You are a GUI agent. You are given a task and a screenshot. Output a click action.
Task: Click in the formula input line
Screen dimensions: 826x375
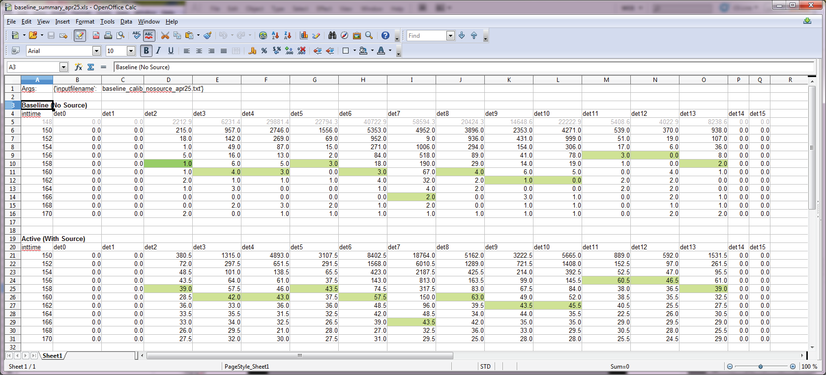tap(464, 67)
